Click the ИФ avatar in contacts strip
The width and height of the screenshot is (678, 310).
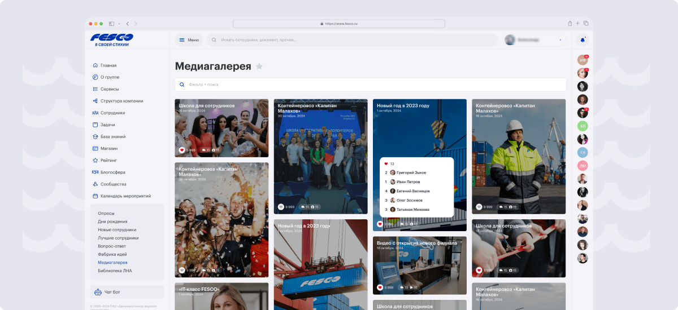(x=583, y=60)
